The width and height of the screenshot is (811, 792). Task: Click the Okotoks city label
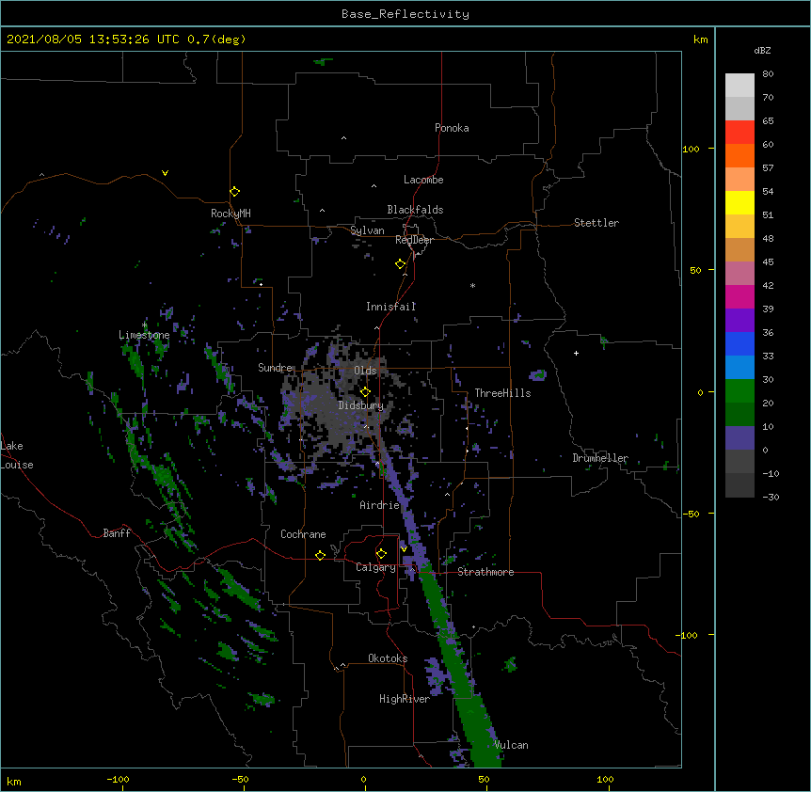[x=388, y=658]
